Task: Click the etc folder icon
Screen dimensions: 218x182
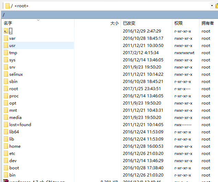Action: coord(6,154)
